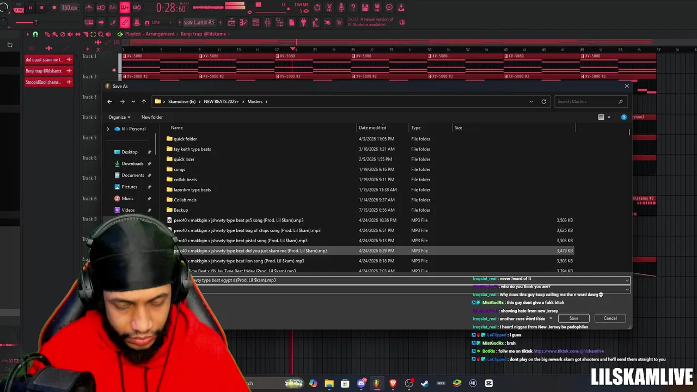
Task: Click the 'NEW BEATS 2025+' breadcrumb
Action: (221, 101)
